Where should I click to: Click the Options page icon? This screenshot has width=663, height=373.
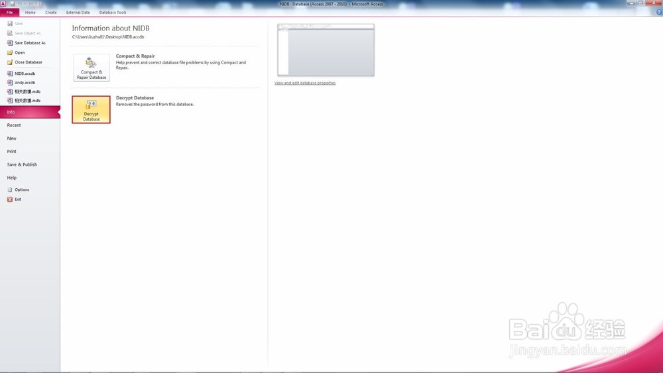10,189
